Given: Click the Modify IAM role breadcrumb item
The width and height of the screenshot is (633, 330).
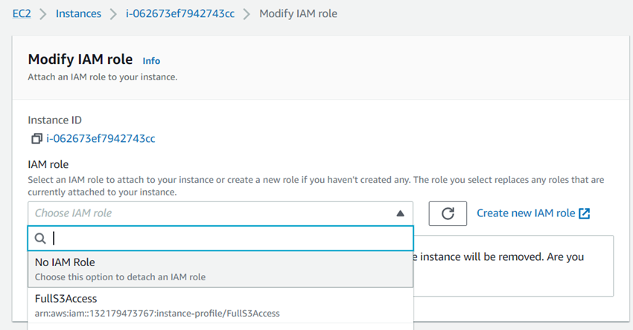Looking at the screenshot, I should click(298, 14).
